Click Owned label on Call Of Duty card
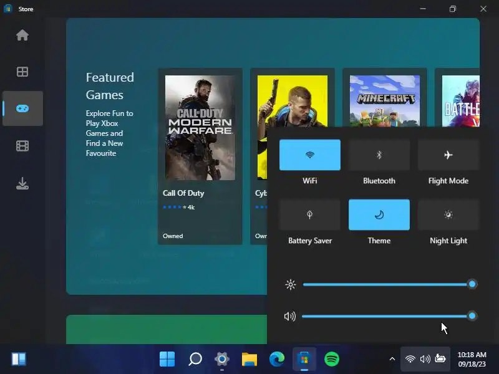The height and width of the screenshot is (374, 499). pyautogui.click(x=173, y=236)
